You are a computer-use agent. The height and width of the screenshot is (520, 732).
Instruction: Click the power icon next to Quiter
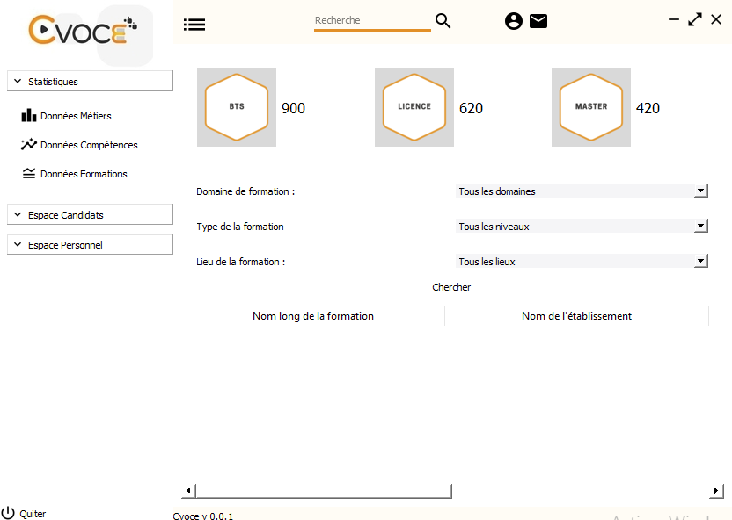[8, 512]
